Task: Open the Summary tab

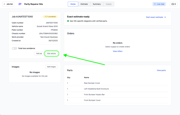Action: (97, 4)
